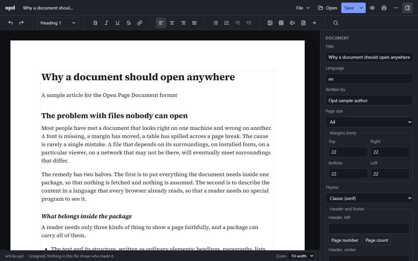Toggle the preview eye icon
The image size is (418, 261).
(x=372, y=8)
